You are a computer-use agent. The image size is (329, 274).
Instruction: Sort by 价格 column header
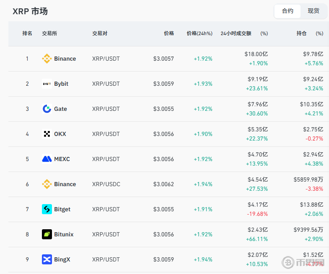pos(169,33)
